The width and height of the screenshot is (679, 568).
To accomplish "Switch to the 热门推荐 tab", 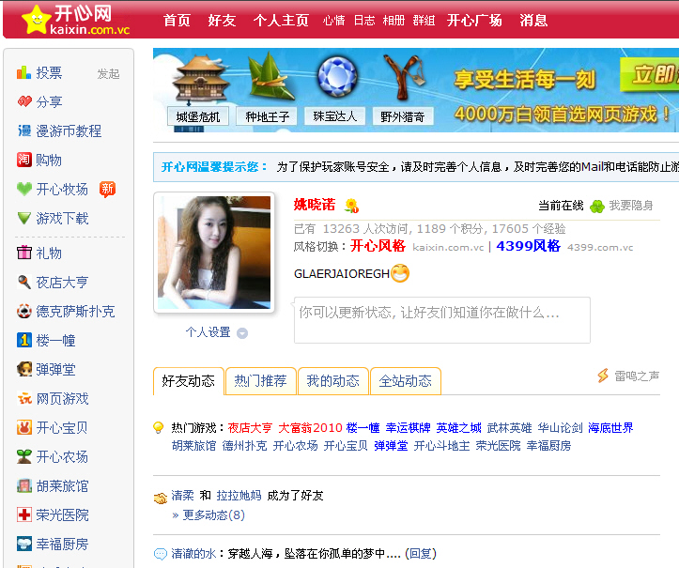I will [261, 381].
